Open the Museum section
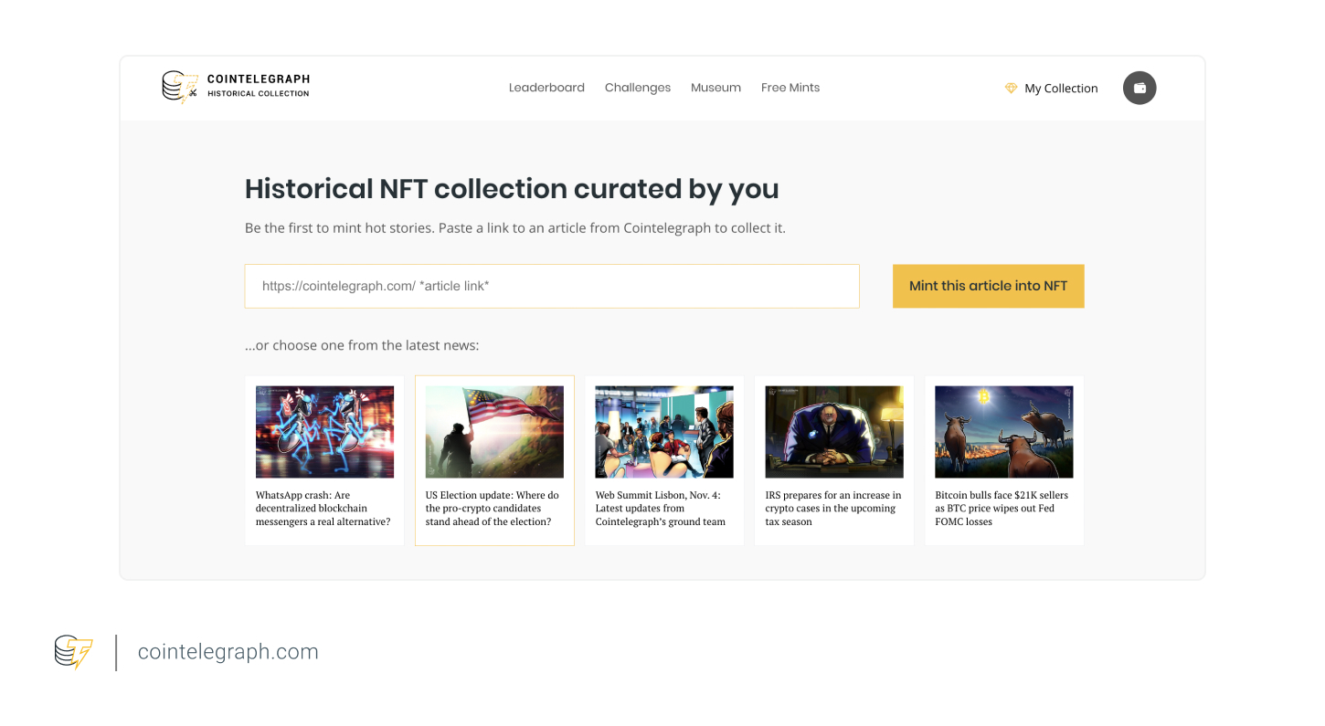 tap(715, 88)
